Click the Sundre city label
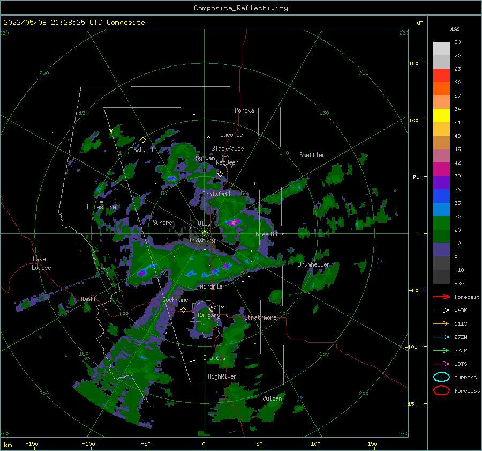Screen dimensions: 482x451 162,222
